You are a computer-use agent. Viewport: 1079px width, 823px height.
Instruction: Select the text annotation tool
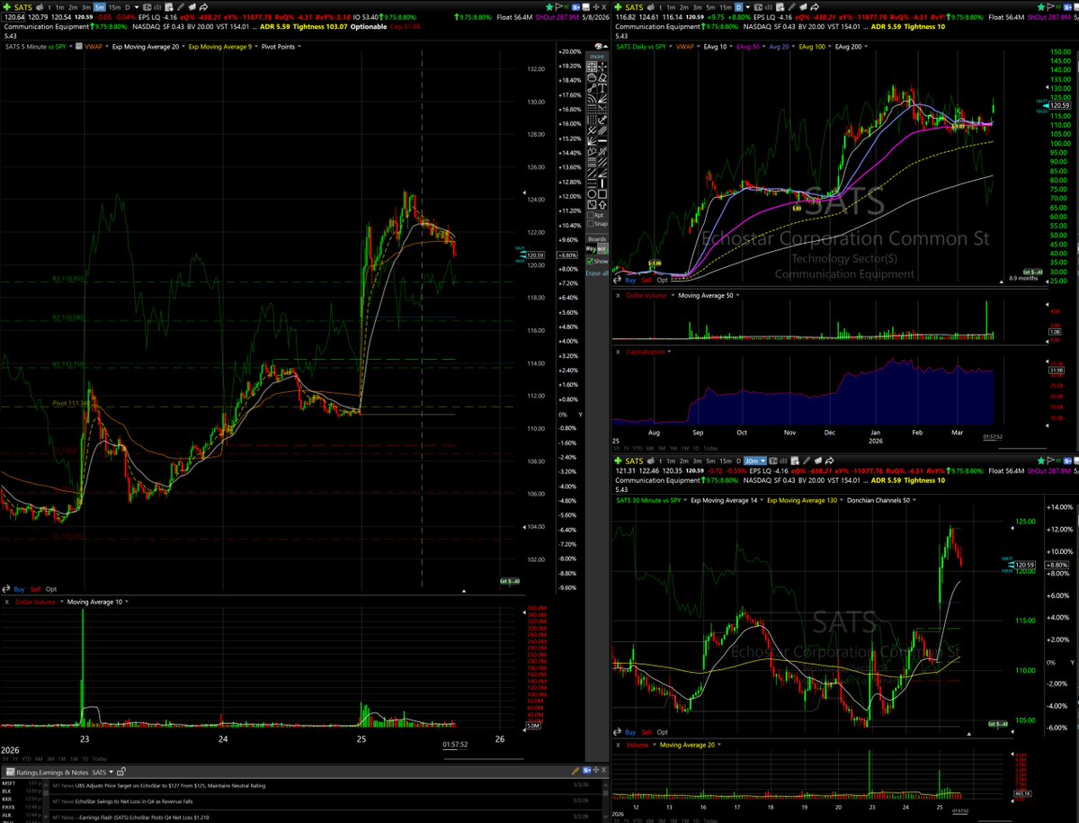click(602, 88)
